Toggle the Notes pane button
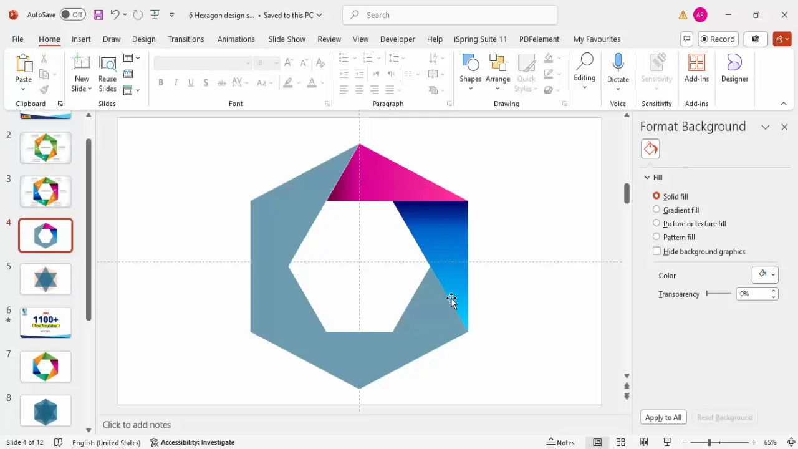798x449 pixels. pos(560,442)
